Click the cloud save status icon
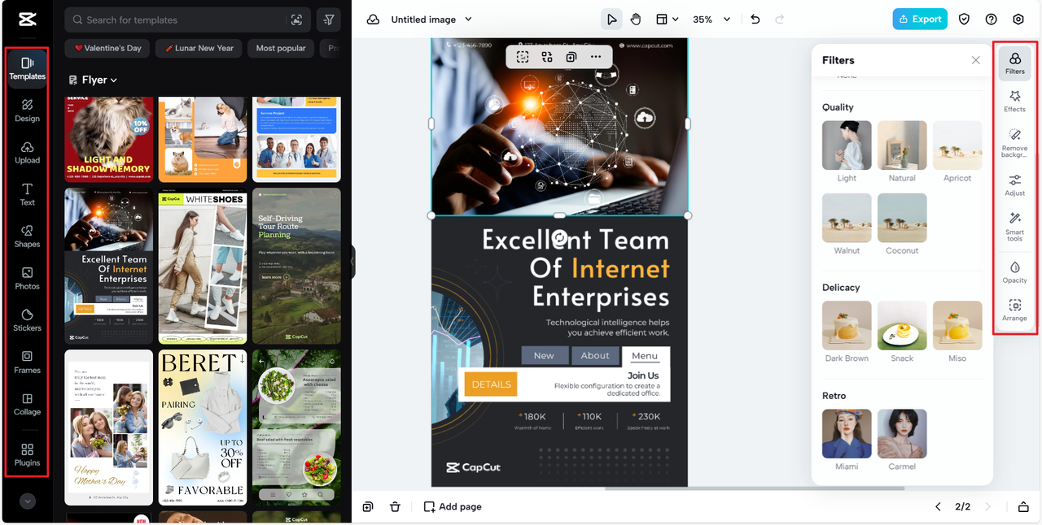 coord(373,20)
